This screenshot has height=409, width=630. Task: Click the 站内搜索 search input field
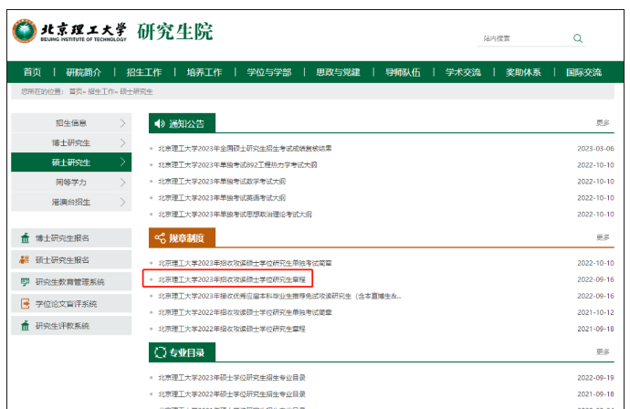point(520,38)
